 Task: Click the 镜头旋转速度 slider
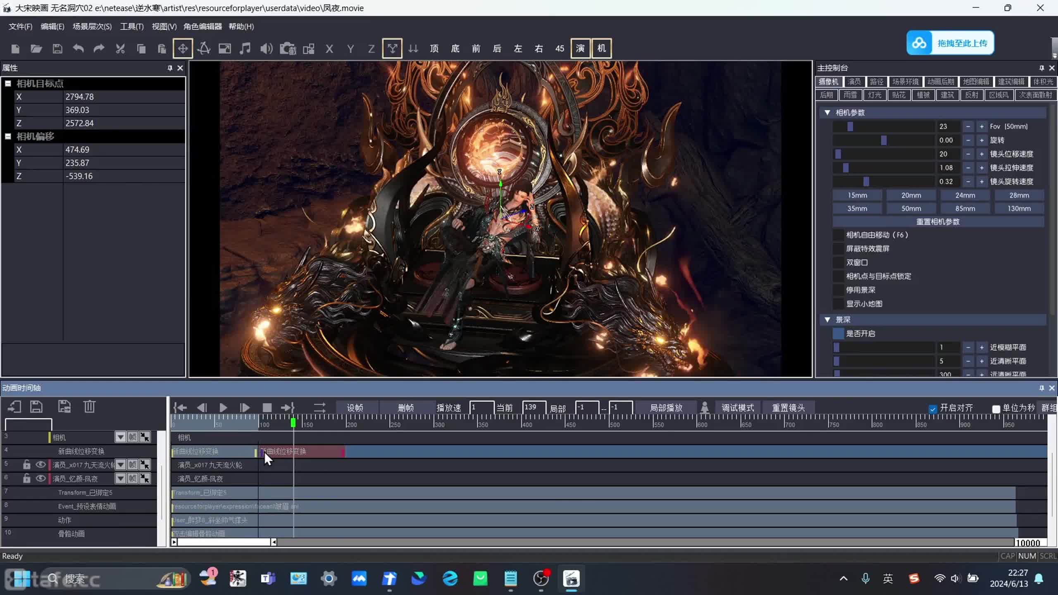(x=884, y=181)
